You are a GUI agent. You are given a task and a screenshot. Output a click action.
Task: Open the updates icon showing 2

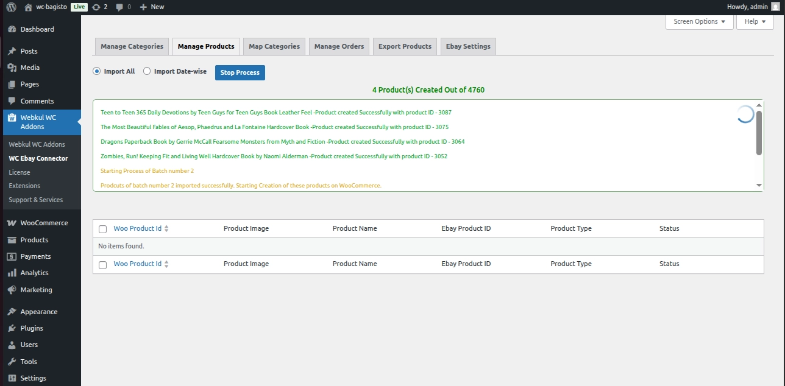(x=96, y=7)
